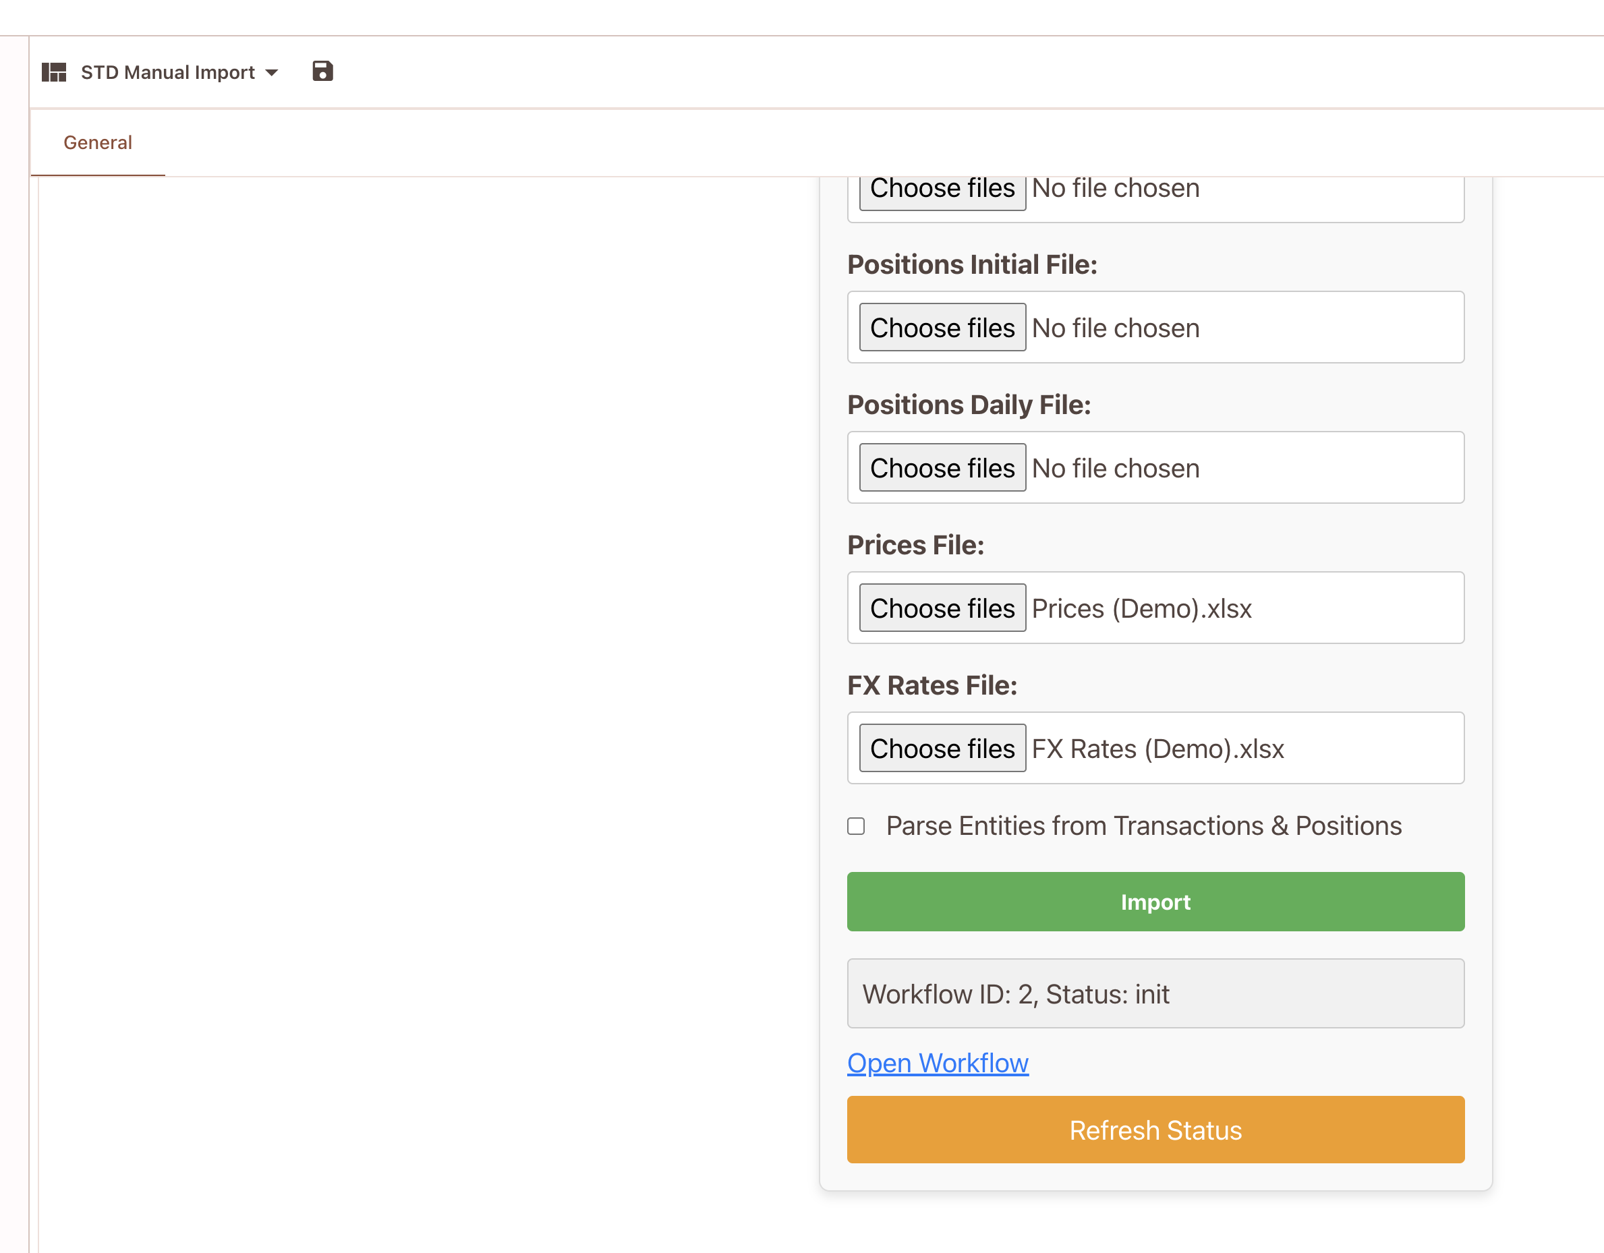Choose files for Positions Daily File

tap(942, 468)
